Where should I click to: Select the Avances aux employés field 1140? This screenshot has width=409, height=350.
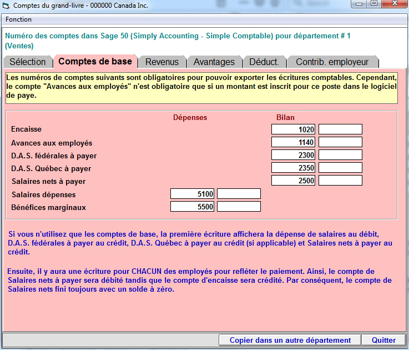pos(294,142)
